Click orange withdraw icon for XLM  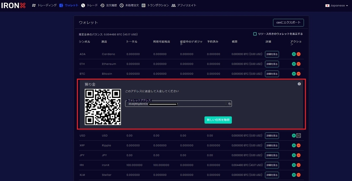(x=298, y=175)
